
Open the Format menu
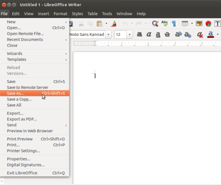click(x=60, y=14)
